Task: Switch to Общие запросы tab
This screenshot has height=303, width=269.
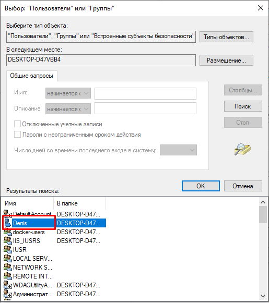Action: click(32, 76)
